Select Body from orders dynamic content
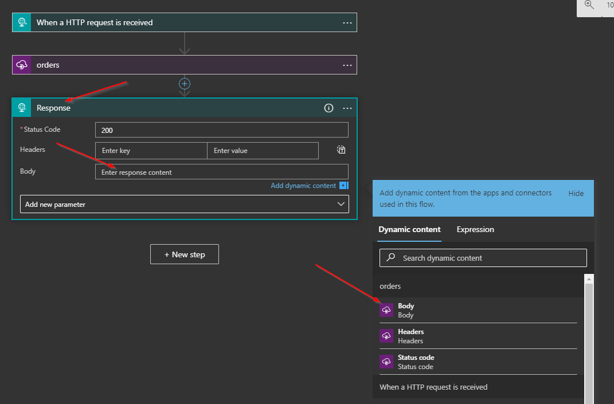 406,310
